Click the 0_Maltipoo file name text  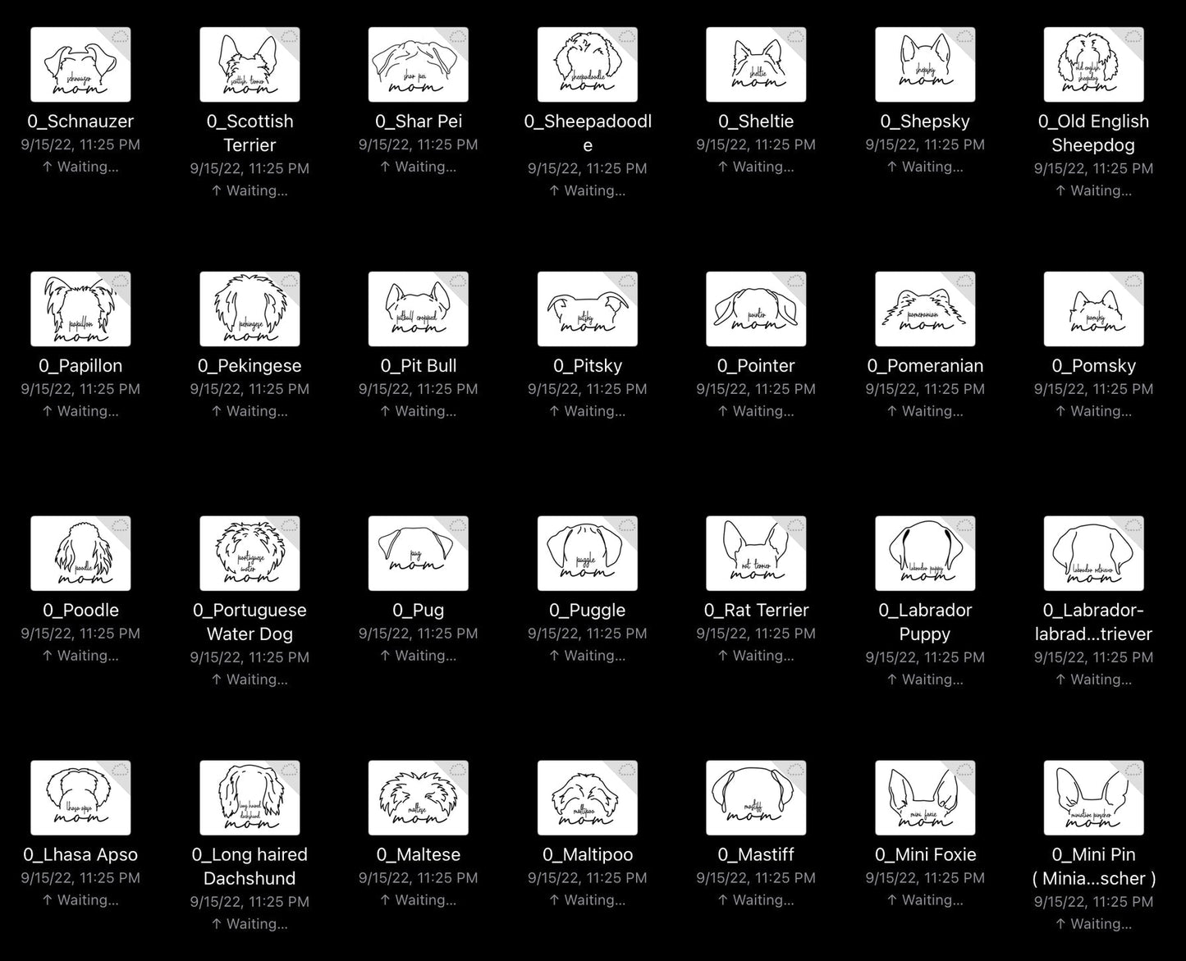click(587, 854)
